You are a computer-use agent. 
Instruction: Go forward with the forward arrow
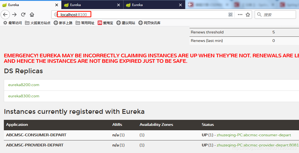pos(14,15)
